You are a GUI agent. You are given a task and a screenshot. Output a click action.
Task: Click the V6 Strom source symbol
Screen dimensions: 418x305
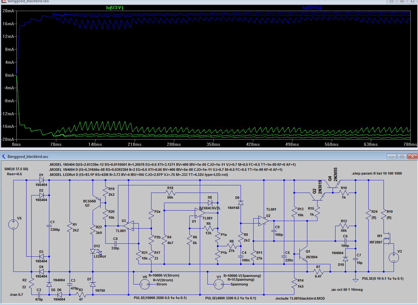tap(144, 284)
